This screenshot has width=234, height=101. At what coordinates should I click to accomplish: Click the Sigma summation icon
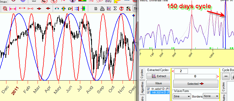coord(115,8)
